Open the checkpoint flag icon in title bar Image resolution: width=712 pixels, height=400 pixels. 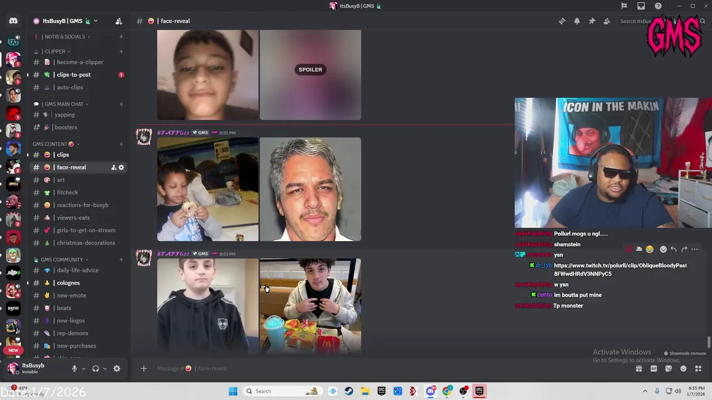[x=624, y=6]
